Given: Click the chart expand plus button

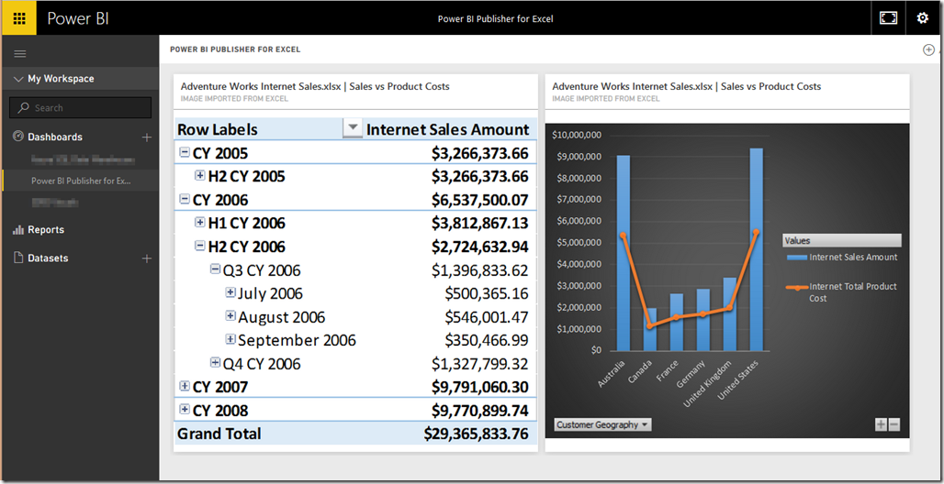Looking at the screenshot, I should click(881, 425).
